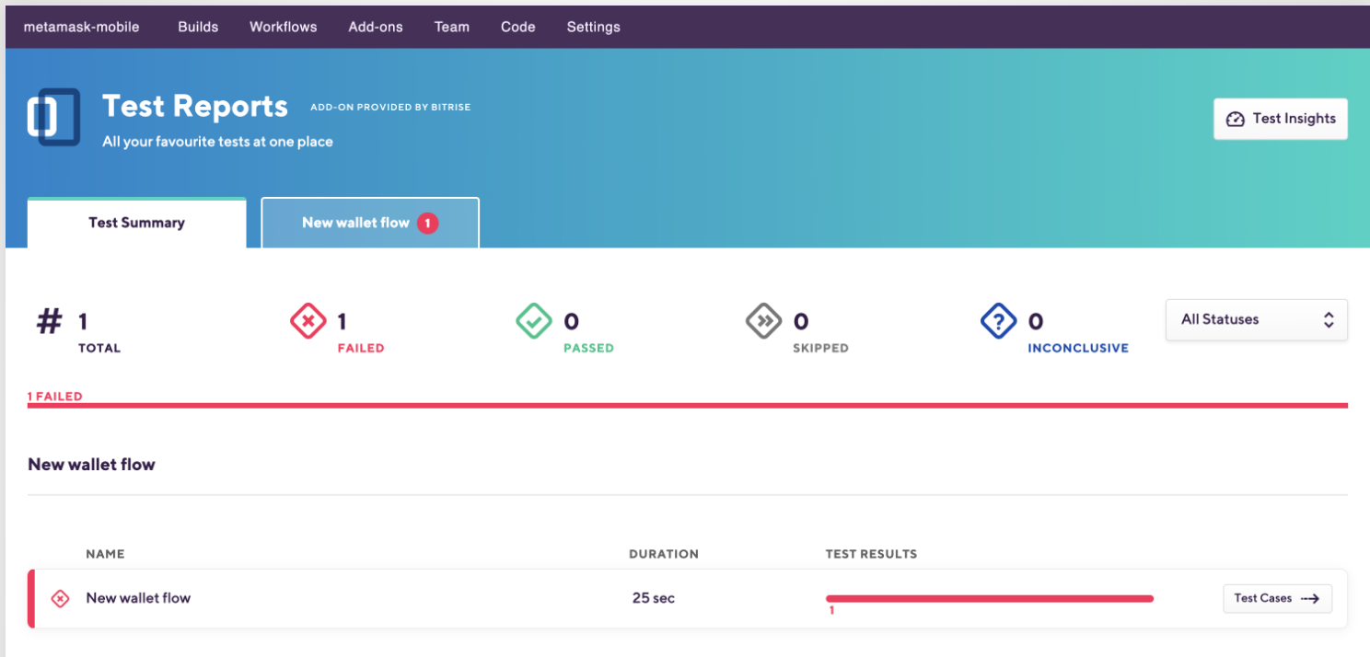Switch to the New wallet flow tab
1370x657 pixels.
click(x=370, y=223)
